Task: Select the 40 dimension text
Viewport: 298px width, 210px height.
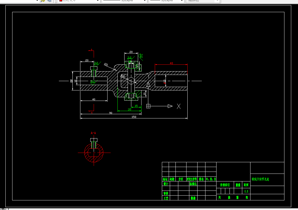Action: (x=94, y=99)
